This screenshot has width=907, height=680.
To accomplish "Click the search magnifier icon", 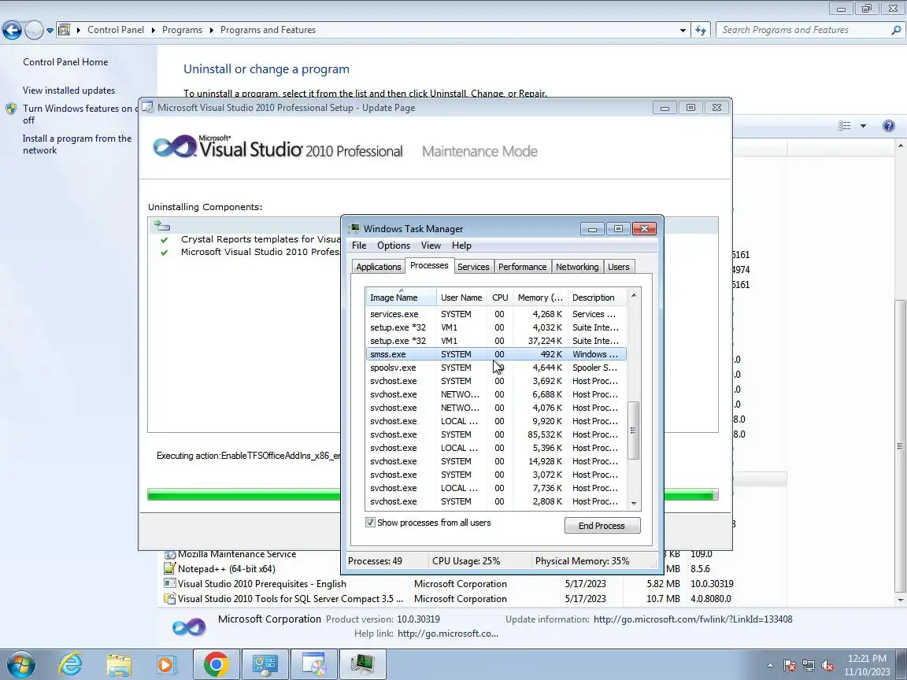I will [x=896, y=30].
